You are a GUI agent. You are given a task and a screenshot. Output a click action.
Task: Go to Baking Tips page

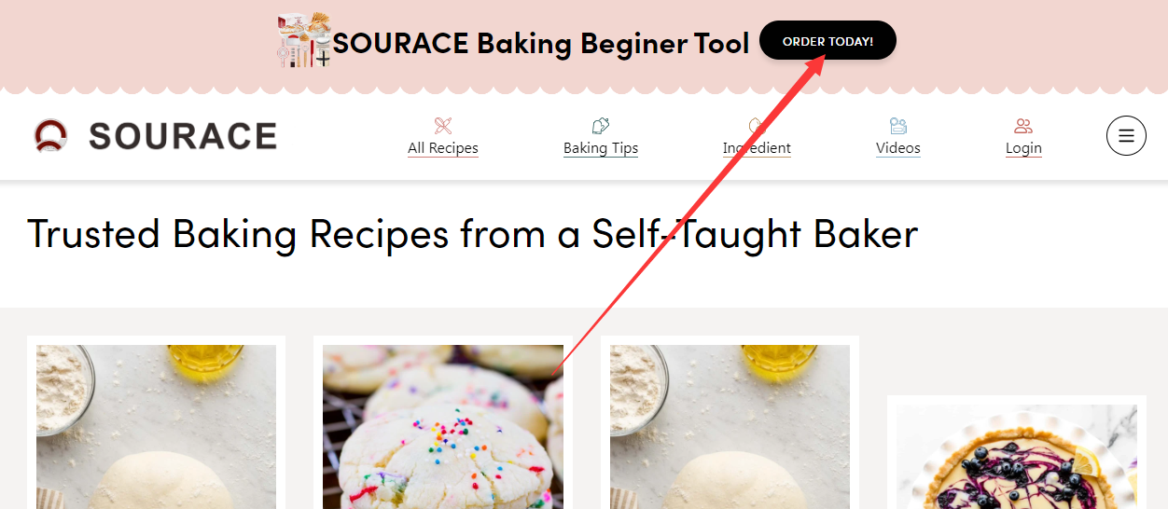[x=601, y=148]
